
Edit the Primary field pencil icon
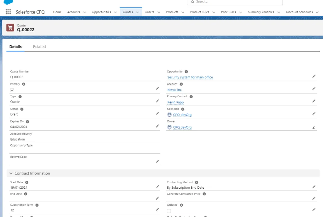[157, 89]
